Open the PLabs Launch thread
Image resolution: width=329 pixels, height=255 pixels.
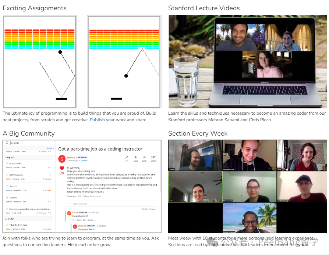click(x=28, y=166)
